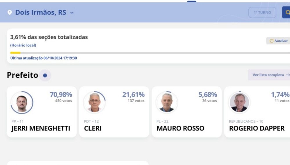
Task: Click the Horário local label
Action: pos(23,45)
